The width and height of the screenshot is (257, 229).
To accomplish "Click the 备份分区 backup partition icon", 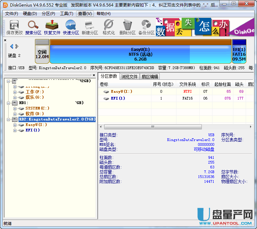I will pyautogui.click(x=146, y=27).
